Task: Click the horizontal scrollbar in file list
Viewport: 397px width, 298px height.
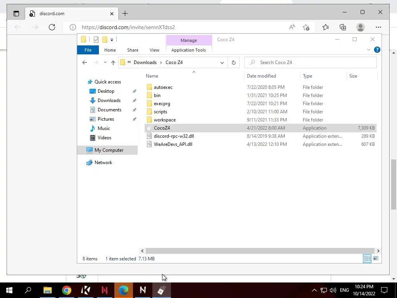Action: (260, 251)
